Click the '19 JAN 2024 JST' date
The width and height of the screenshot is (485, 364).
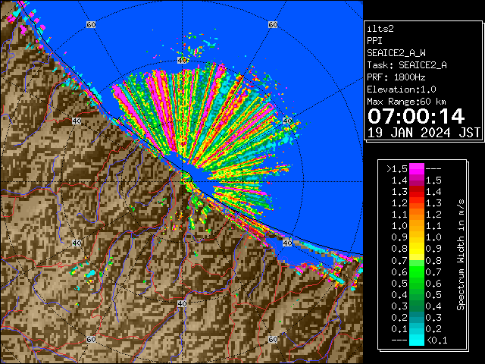coord(424,133)
